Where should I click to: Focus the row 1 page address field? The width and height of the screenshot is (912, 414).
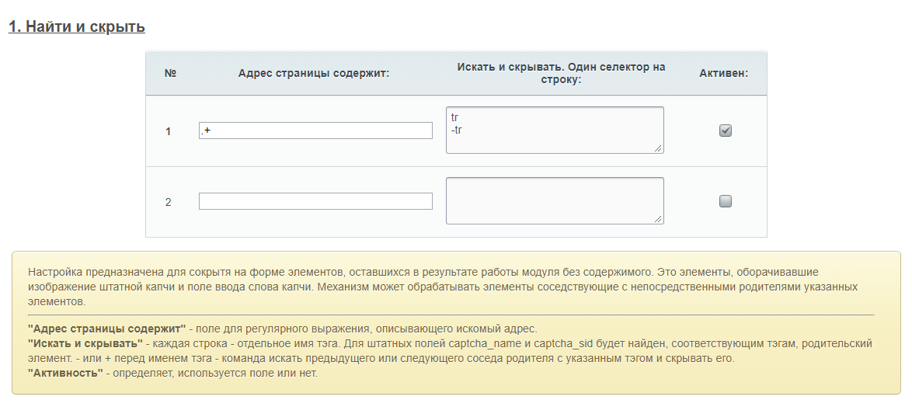point(315,130)
